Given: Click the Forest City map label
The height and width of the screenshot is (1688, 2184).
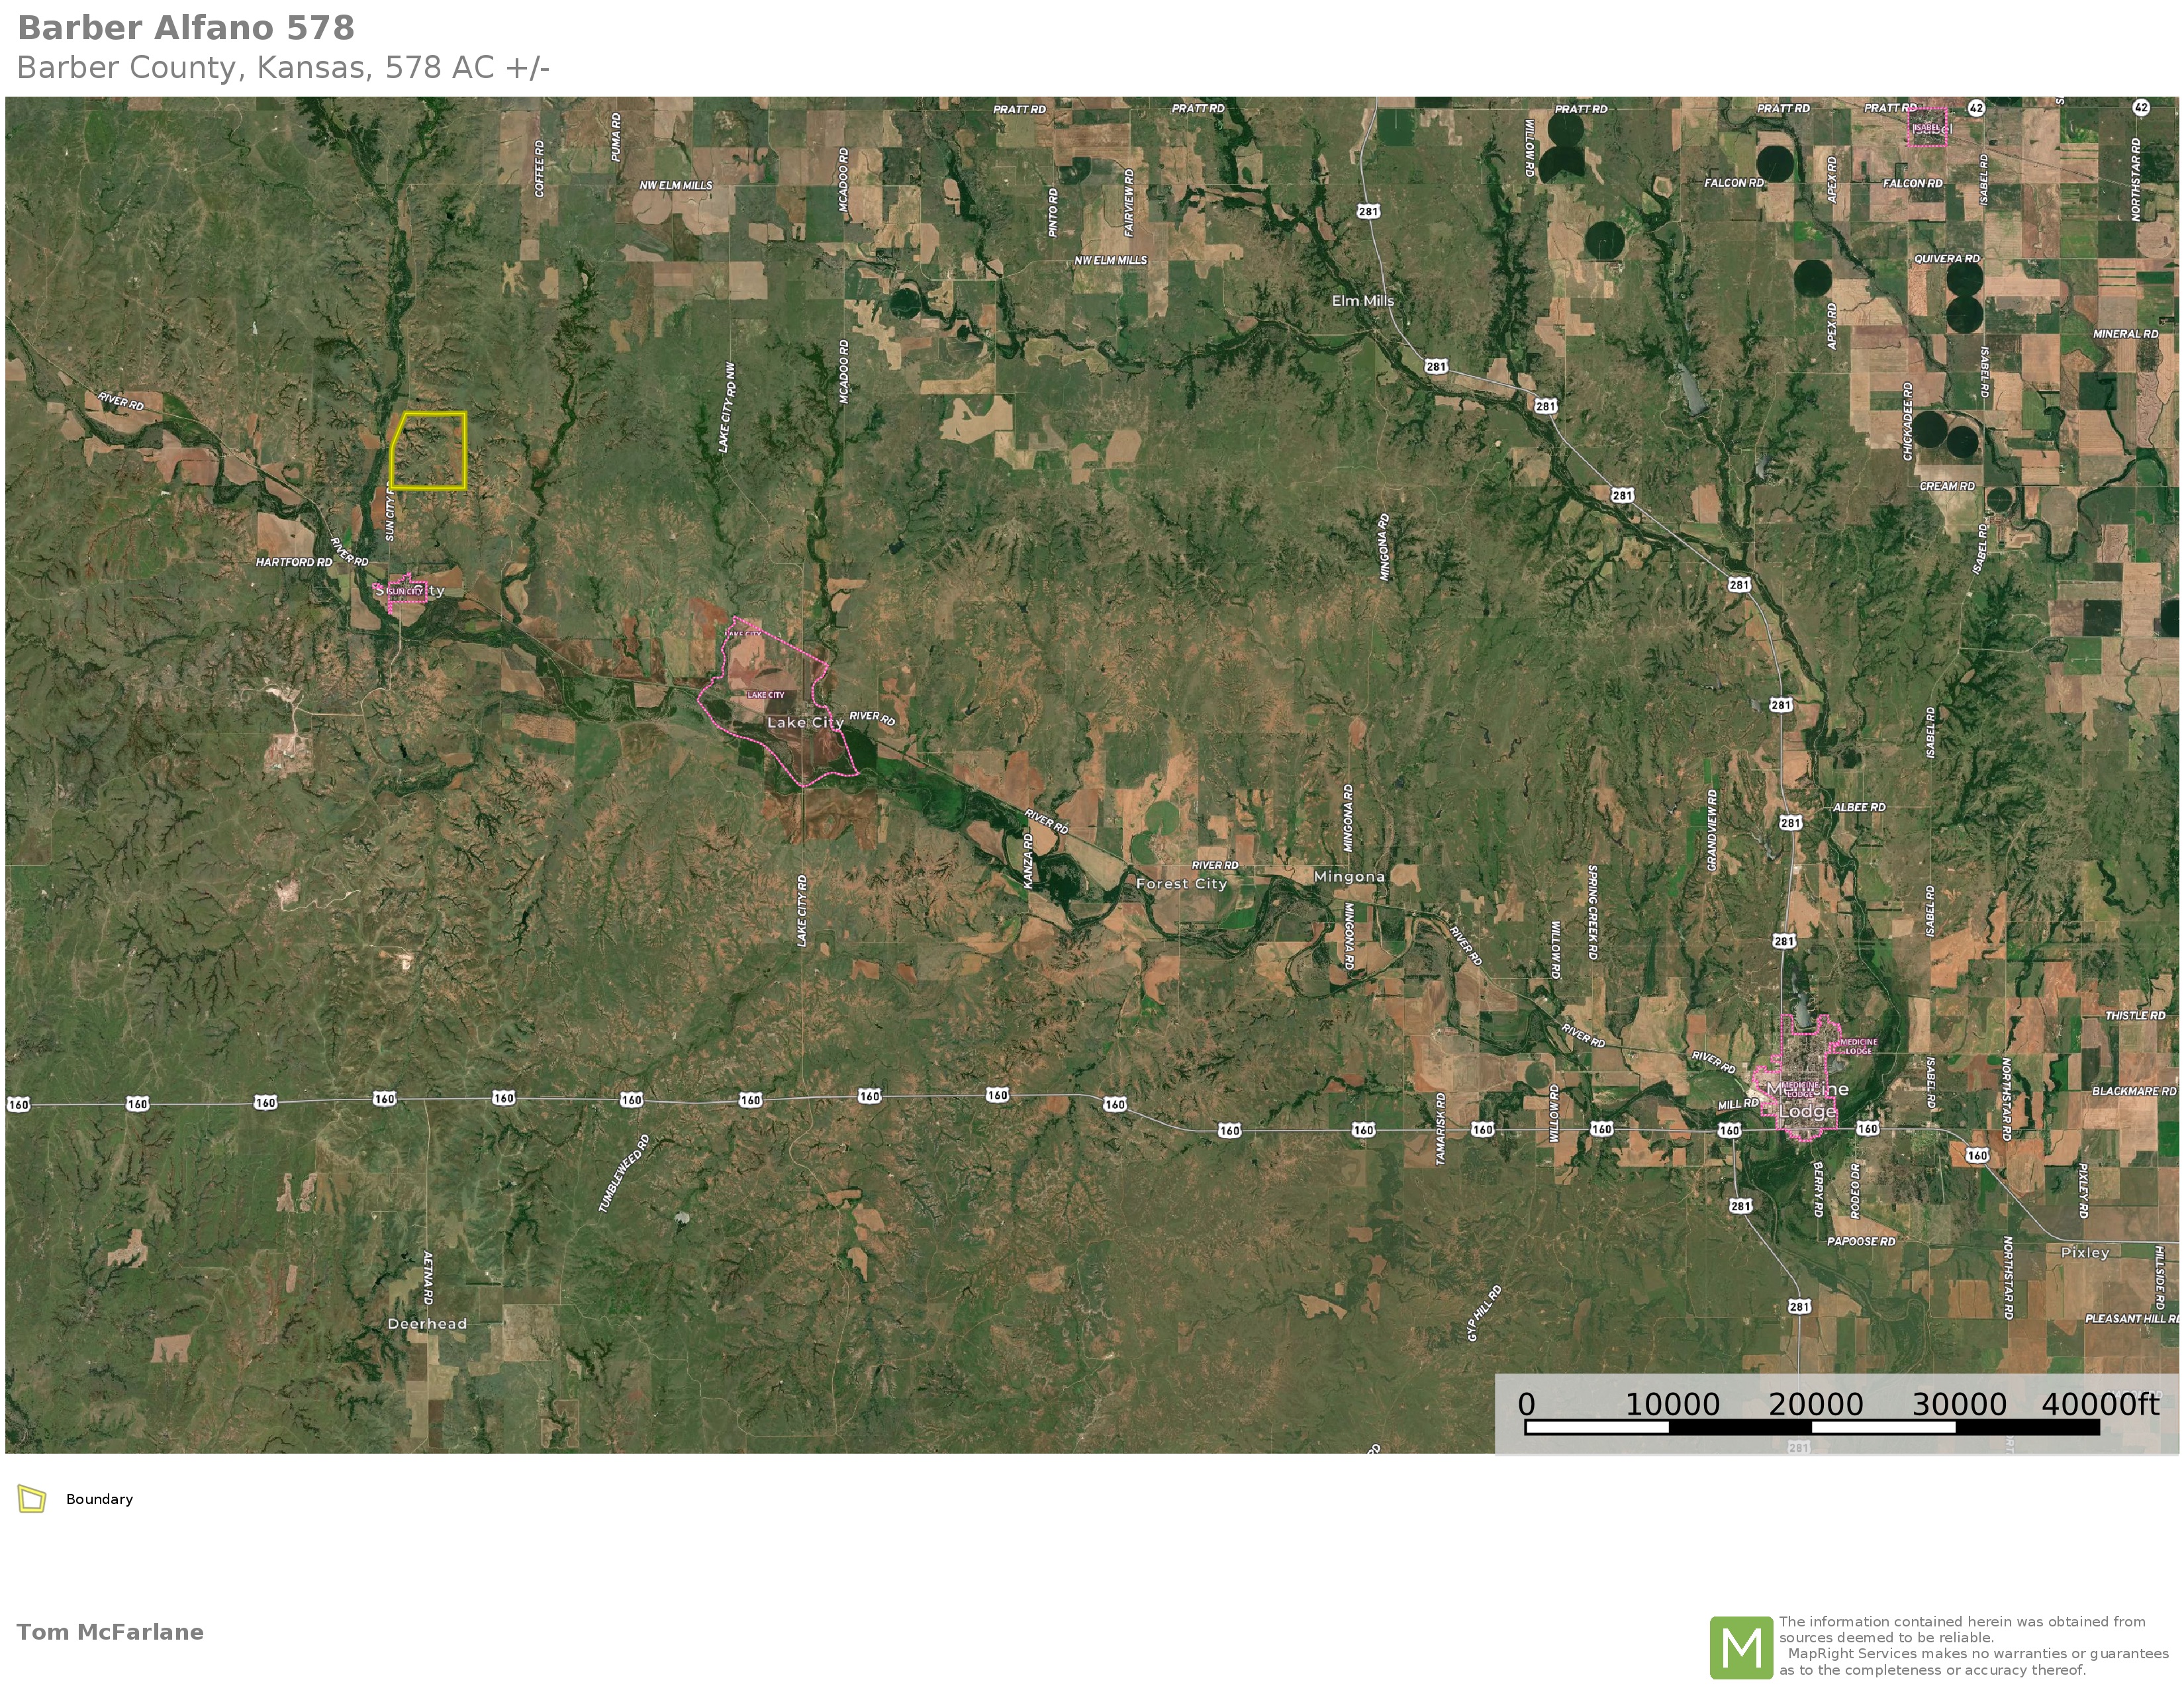Looking at the screenshot, I should pyautogui.click(x=1181, y=884).
